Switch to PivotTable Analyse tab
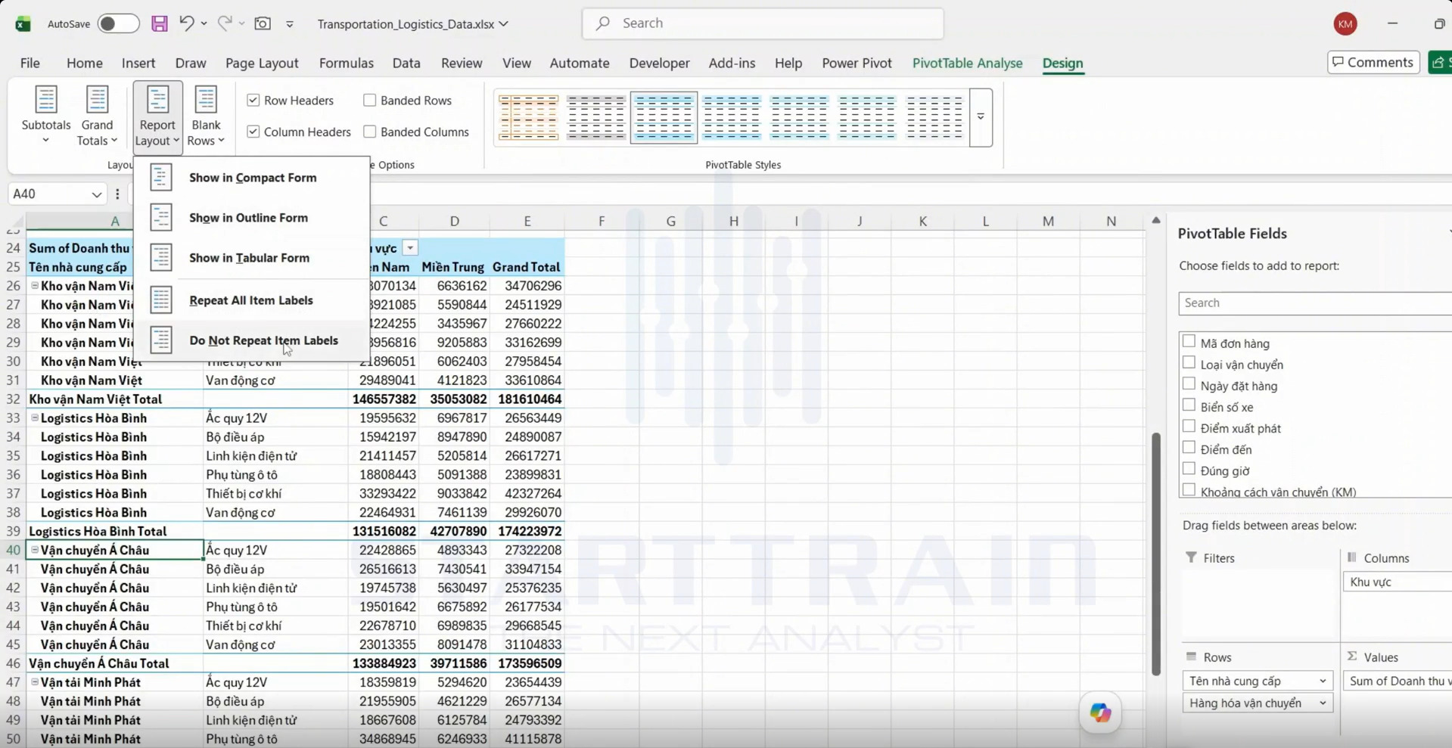Image resolution: width=1452 pixels, height=748 pixels. (x=967, y=63)
